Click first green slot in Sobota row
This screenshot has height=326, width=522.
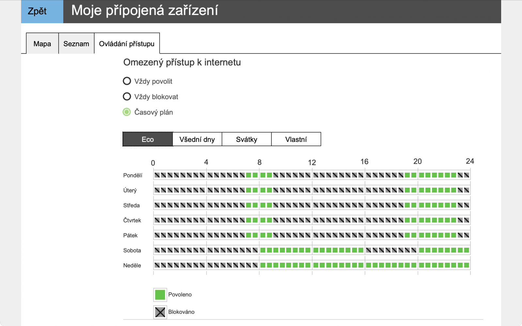tap(263, 250)
